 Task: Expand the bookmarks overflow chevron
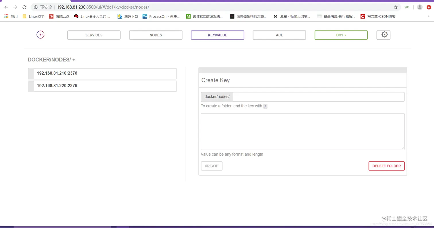pos(429,16)
